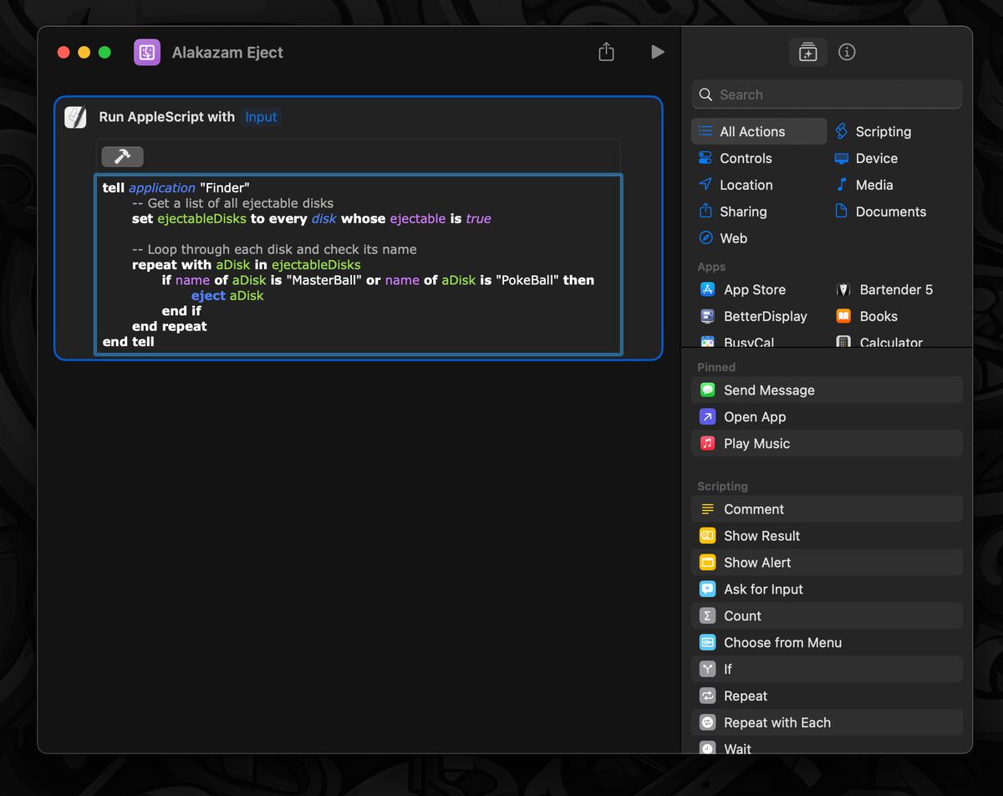The height and width of the screenshot is (796, 1003).
Task: Choose the Play Music pinned action
Action: point(827,443)
